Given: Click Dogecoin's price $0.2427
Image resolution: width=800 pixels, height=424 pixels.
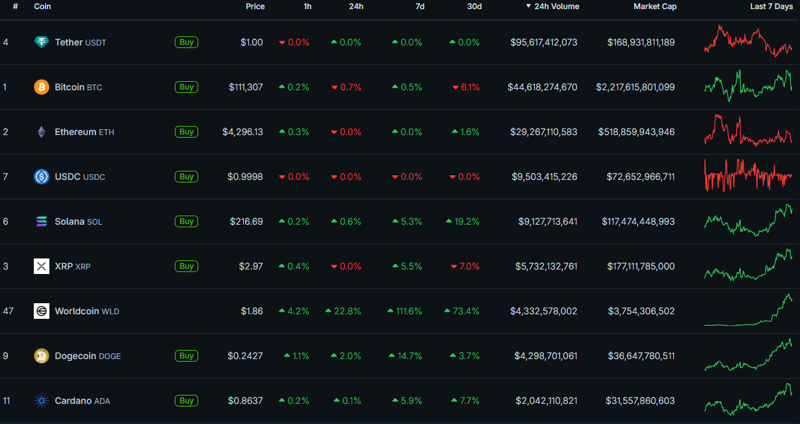Looking at the screenshot, I should [246, 356].
